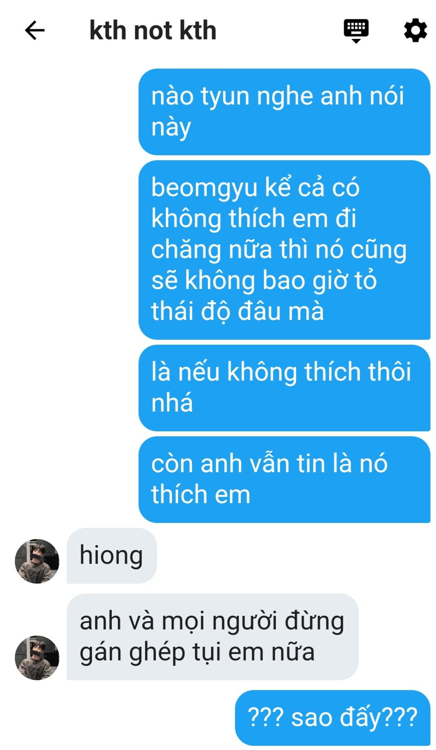This screenshot has height=750, width=436.
Task: Tap the 'đừng gán ghép tụi em nữa' message
Action: 212,637
